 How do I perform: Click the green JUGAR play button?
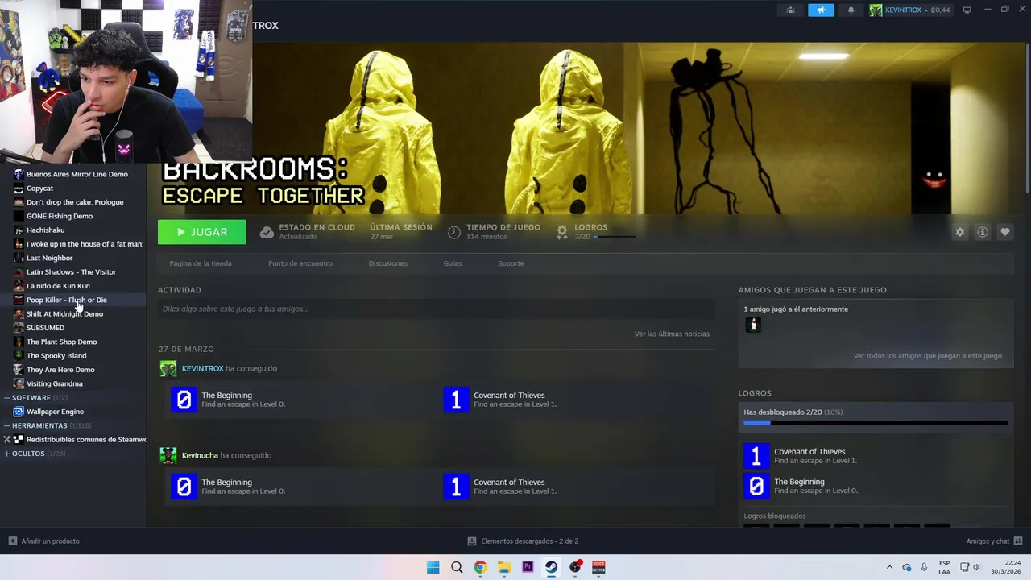[x=202, y=232]
